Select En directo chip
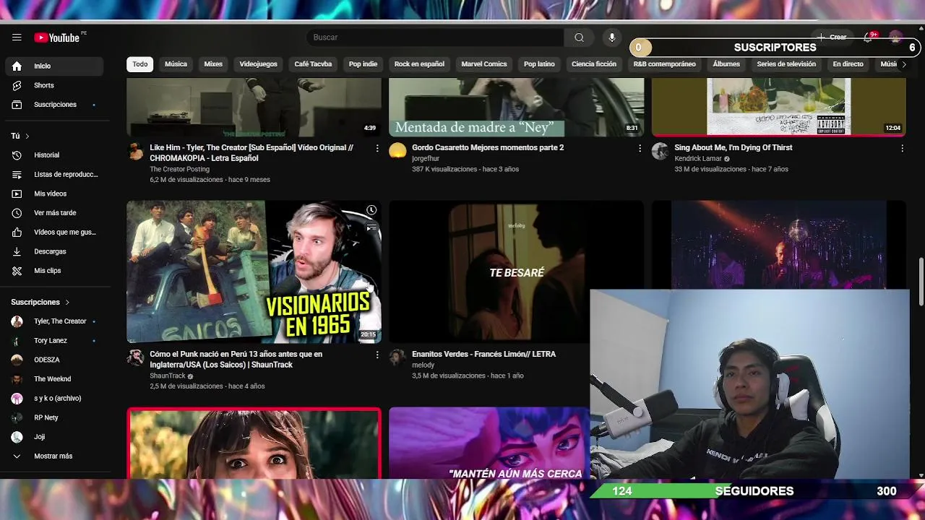The width and height of the screenshot is (925, 520). pos(848,64)
